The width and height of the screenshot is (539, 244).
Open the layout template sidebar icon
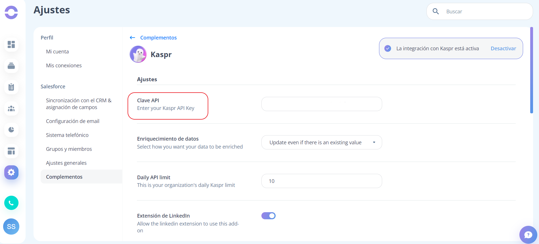click(x=11, y=151)
